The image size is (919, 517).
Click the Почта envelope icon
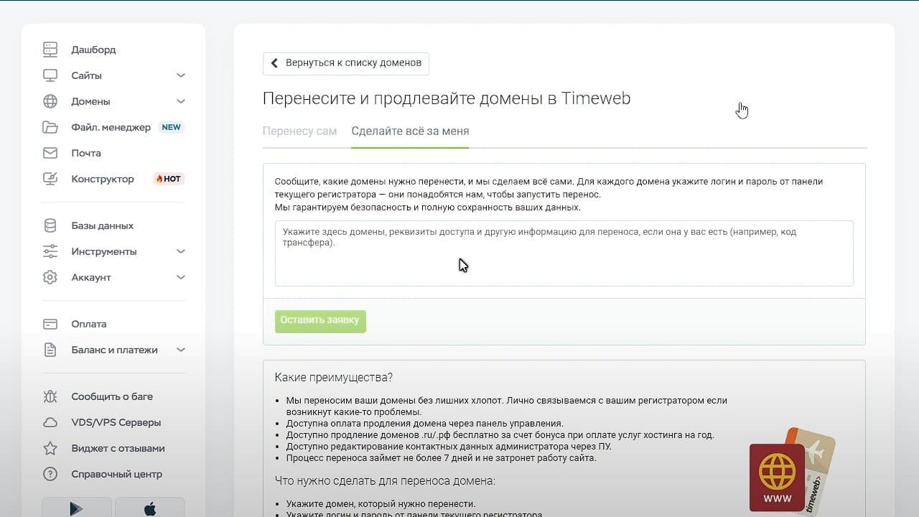[50, 153]
